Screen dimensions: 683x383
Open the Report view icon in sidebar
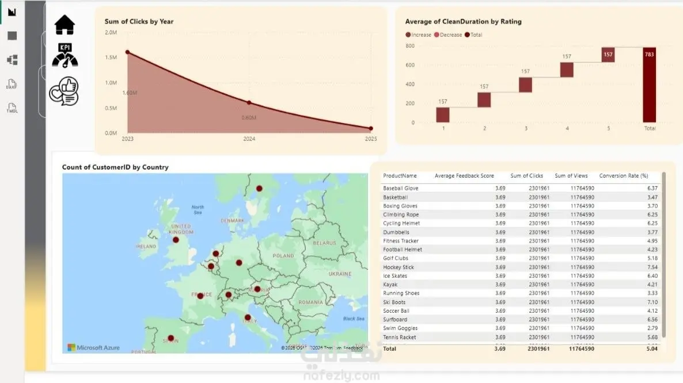pos(12,12)
